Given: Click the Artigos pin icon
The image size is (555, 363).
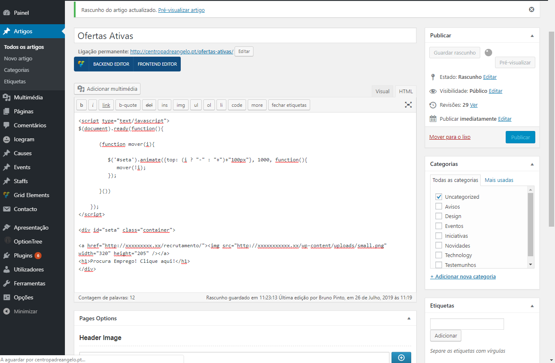Looking at the screenshot, I should (7, 31).
